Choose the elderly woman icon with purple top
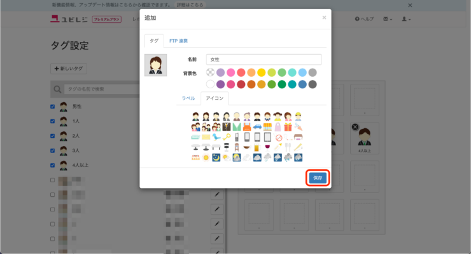The width and height of the screenshot is (471, 254). pyautogui.click(x=247, y=116)
